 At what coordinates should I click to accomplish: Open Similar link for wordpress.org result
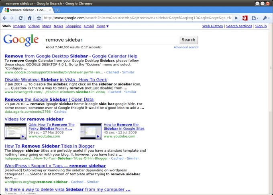pyautogui.click(x=93, y=182)
